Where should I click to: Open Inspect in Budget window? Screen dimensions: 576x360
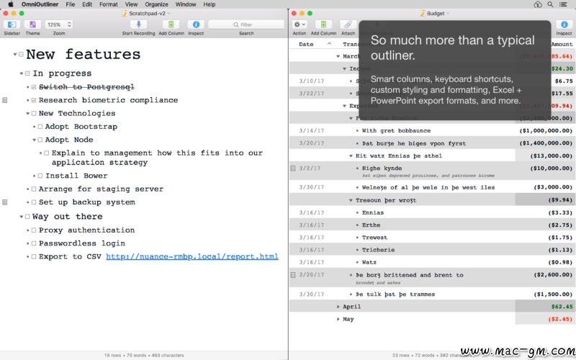pos(564,24)
